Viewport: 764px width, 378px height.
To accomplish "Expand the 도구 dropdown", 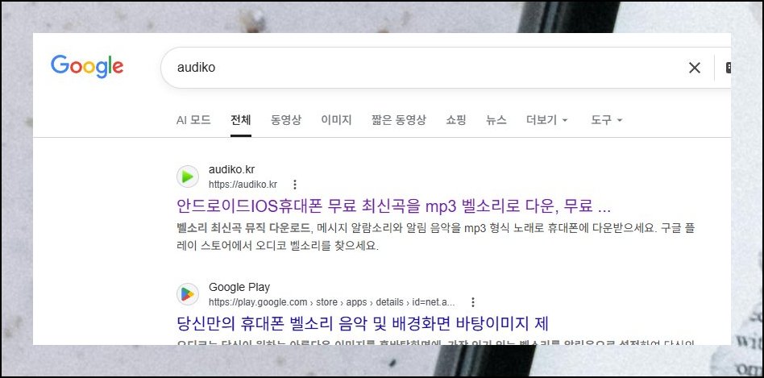I will coord(607,120).
